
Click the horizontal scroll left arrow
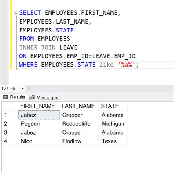click(29, 88)
